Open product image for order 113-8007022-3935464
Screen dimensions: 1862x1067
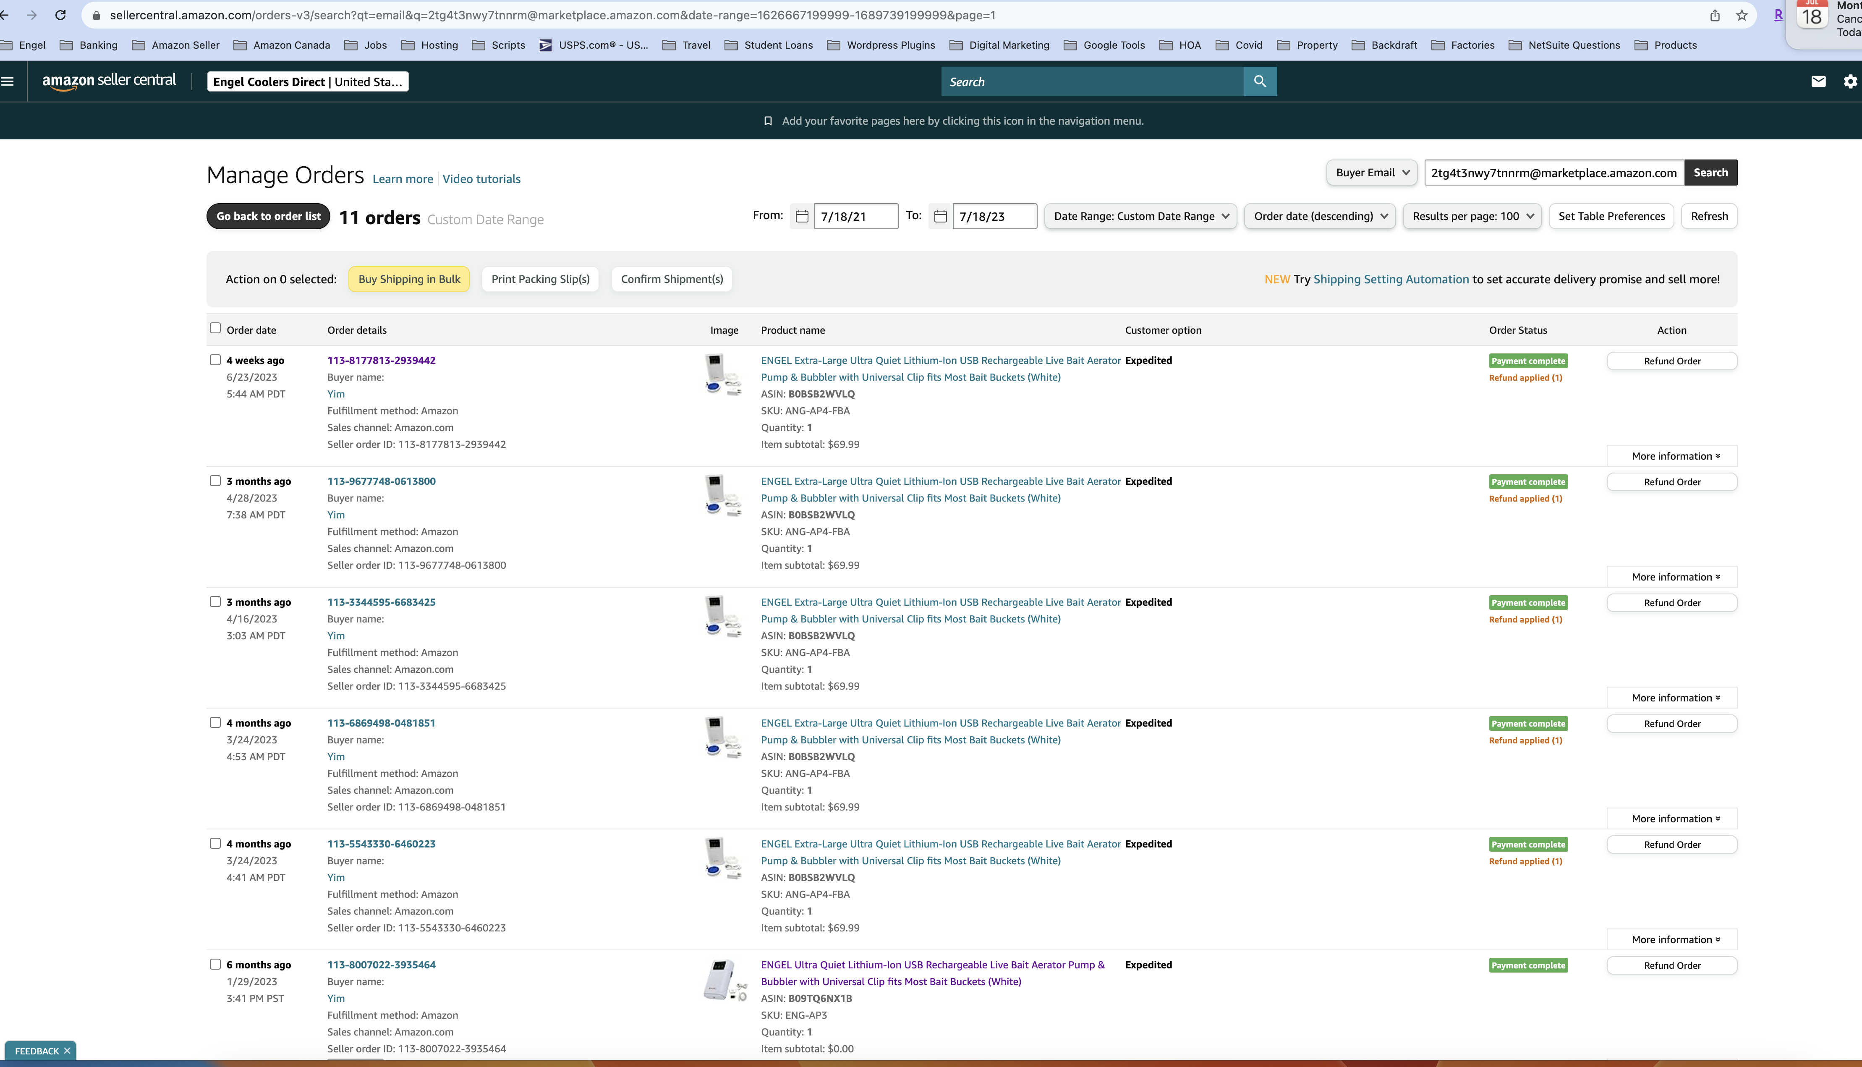point(725,980)
